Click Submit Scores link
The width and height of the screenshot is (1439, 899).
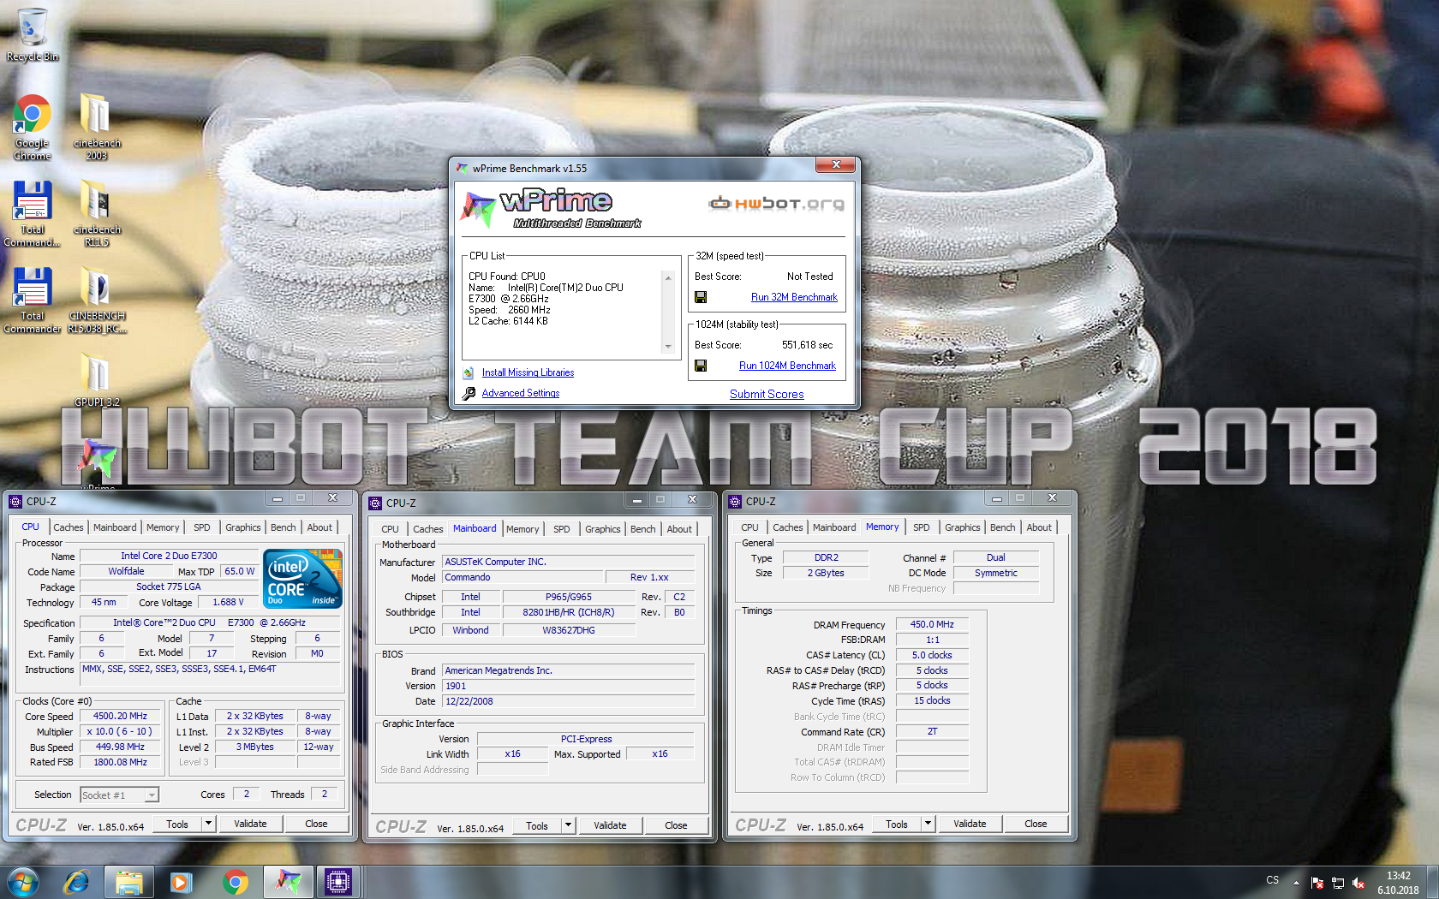[767, 394]
